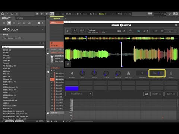Image resolution: width=179 pixels, height=134 pixels.
Task: Adjust the Level knob
Action: point(82,73)
